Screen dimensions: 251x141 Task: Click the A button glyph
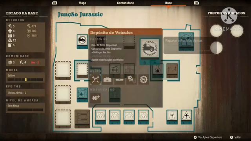pyautogui.click(x=195, y=137)
